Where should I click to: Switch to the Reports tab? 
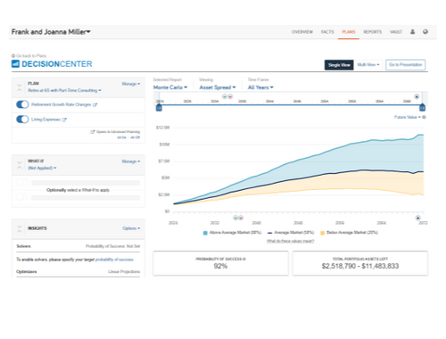click(372, 32)
